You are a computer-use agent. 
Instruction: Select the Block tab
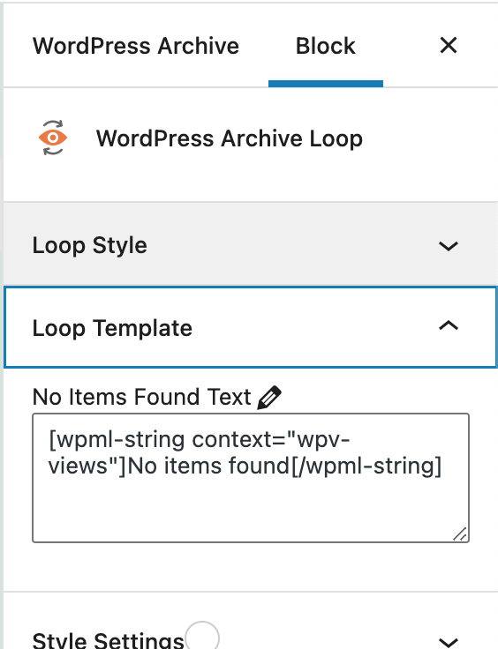[326, 46]
